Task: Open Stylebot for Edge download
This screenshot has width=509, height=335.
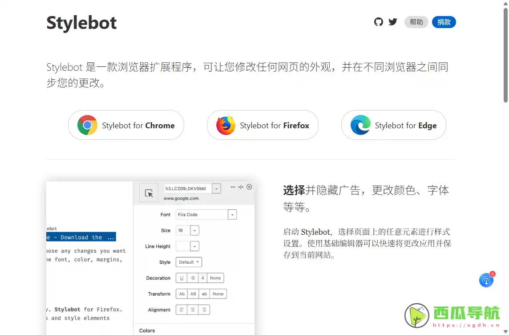Action: point(393,125)
